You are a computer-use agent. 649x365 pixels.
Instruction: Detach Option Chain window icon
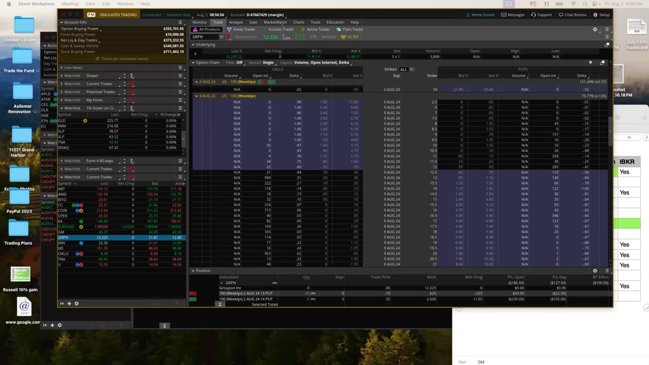(x=602, y=62)
